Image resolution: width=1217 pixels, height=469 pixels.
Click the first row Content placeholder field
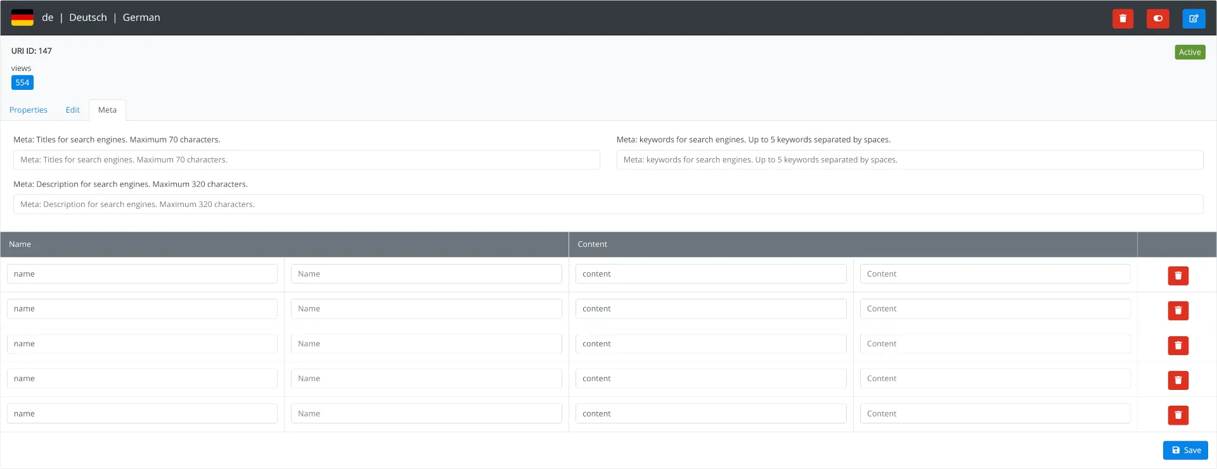click(x=995, y=274)
